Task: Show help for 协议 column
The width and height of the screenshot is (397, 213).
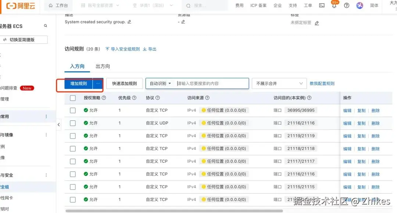Action: pyautogui.click(x=157, y=98)
